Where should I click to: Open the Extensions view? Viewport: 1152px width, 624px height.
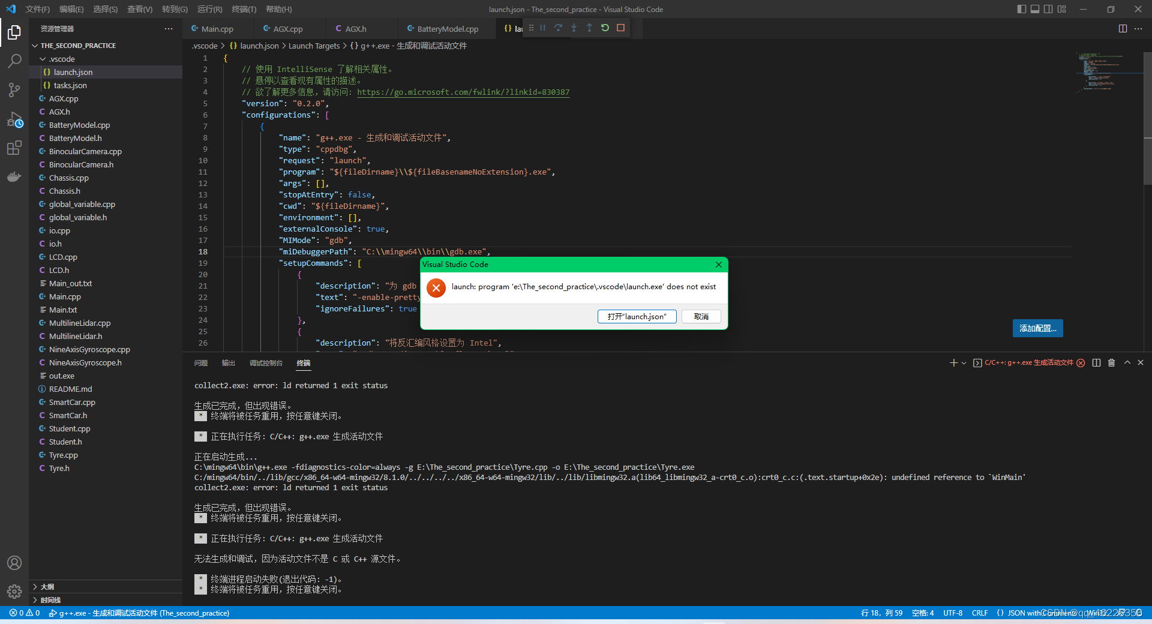click(x=14, y=148)
